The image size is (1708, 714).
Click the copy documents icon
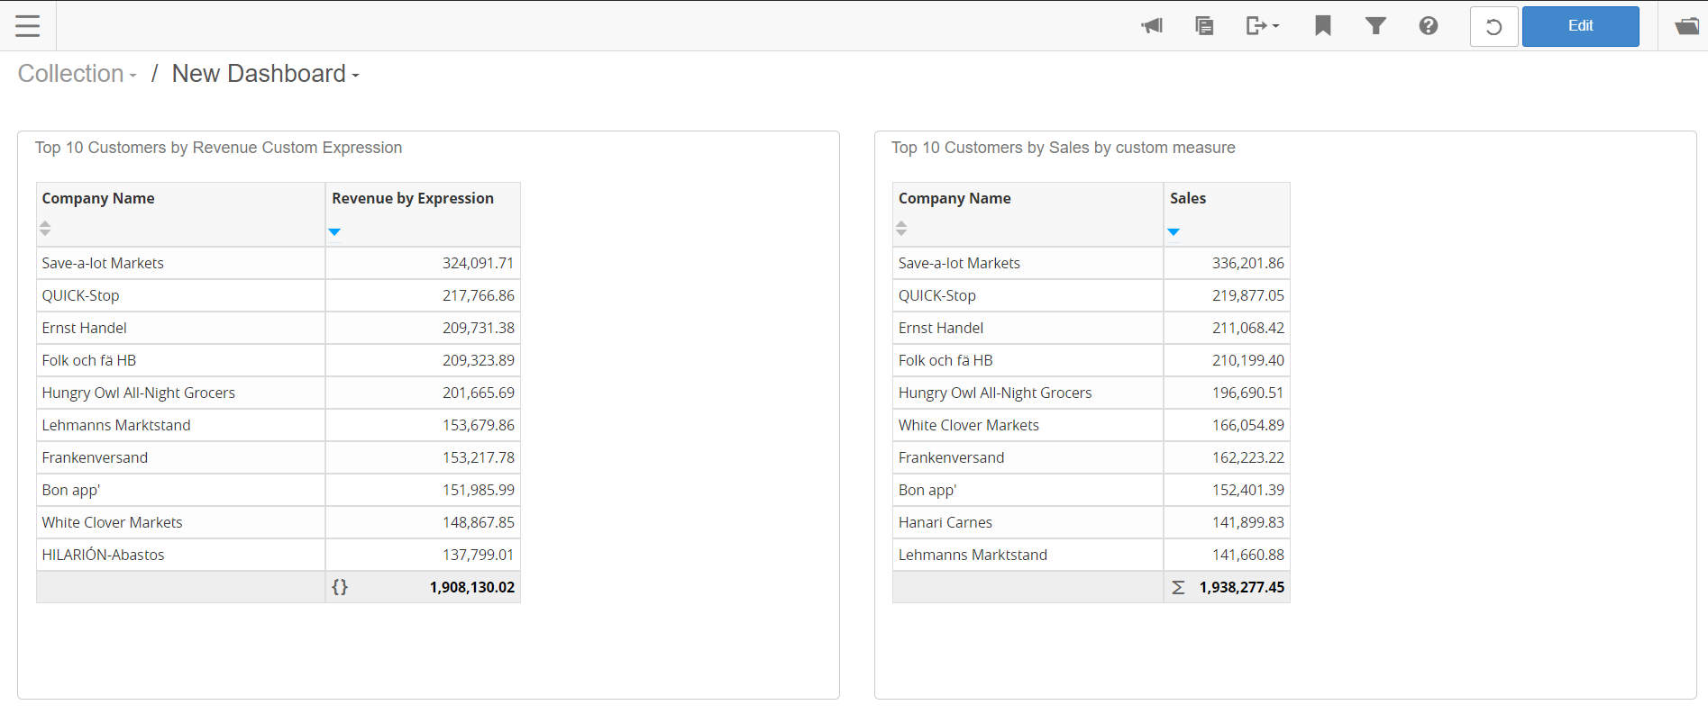coord(1204,26)
